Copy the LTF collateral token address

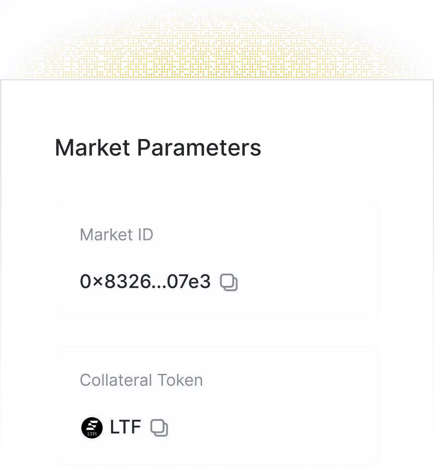coord(159,427)
